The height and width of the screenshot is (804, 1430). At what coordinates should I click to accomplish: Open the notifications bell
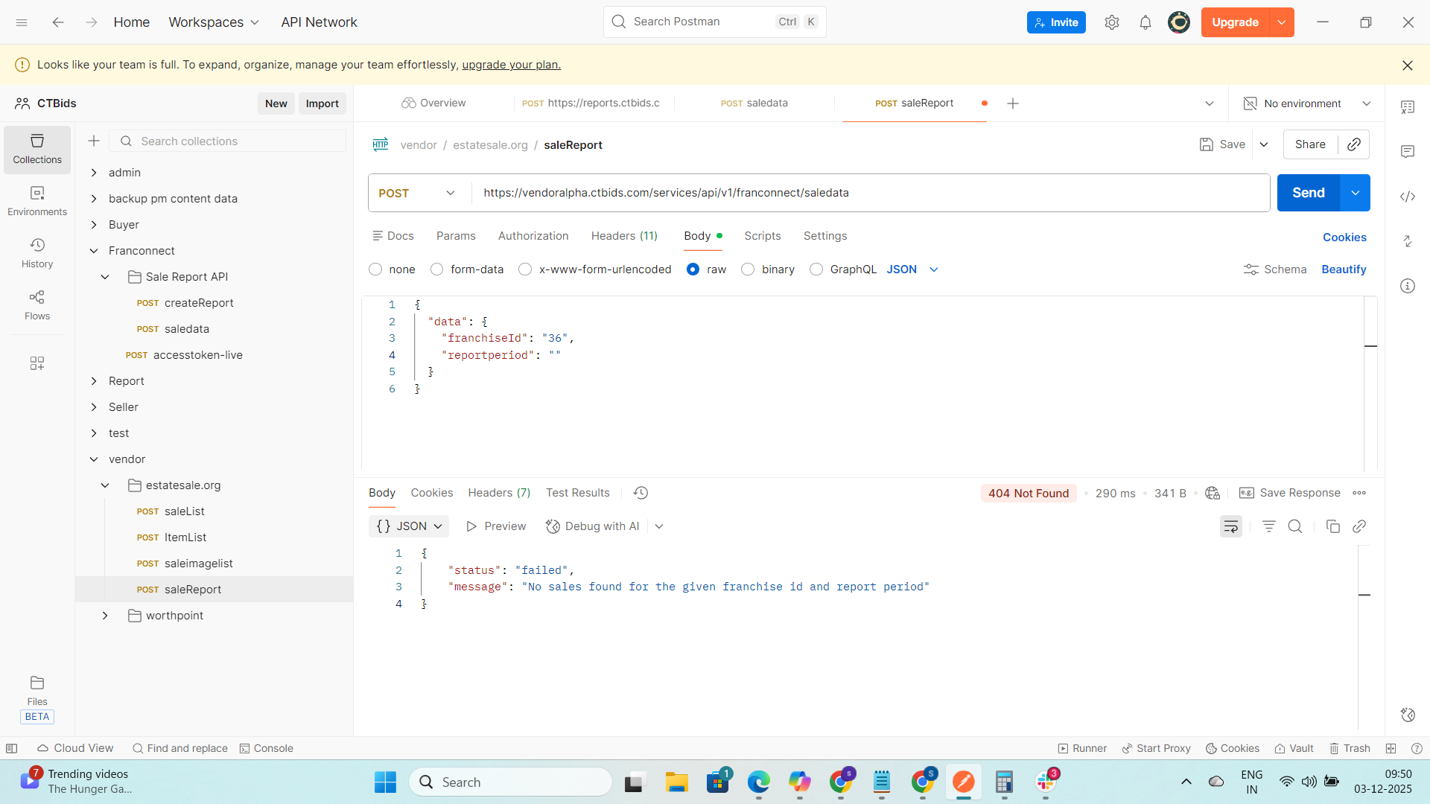coord(1145,22)
